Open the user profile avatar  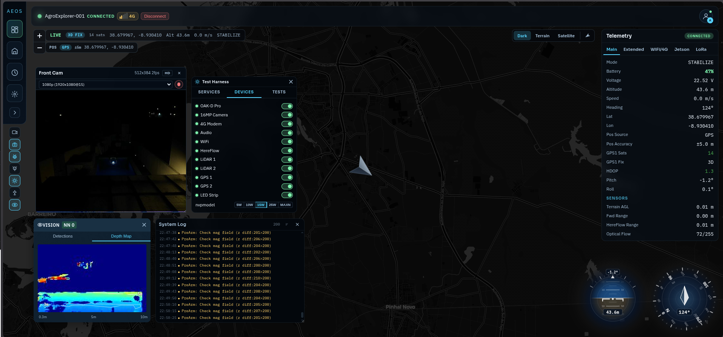tap(706, 16)
